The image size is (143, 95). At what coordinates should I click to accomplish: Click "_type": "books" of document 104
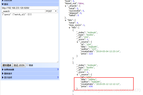pos(86,35)
